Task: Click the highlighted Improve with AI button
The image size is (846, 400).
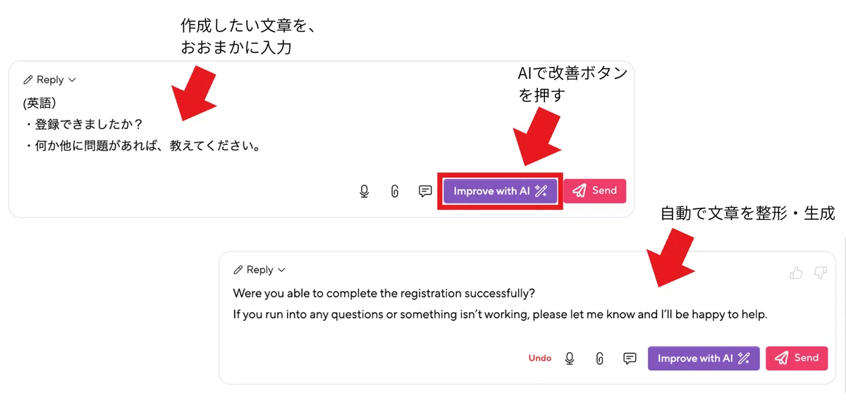Action: coord(501,191)
